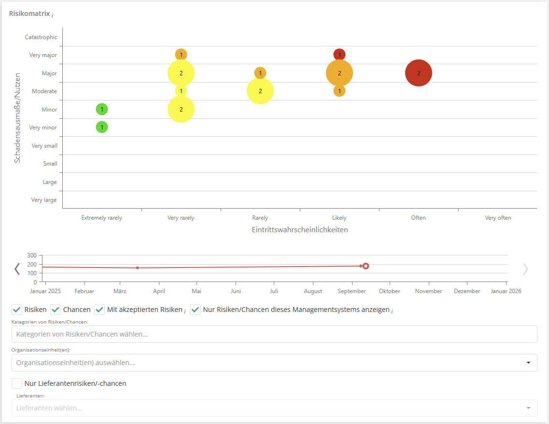Expand the Lieferanten wählen dropdown
549x424 pixels.
[x=528, y=408]
